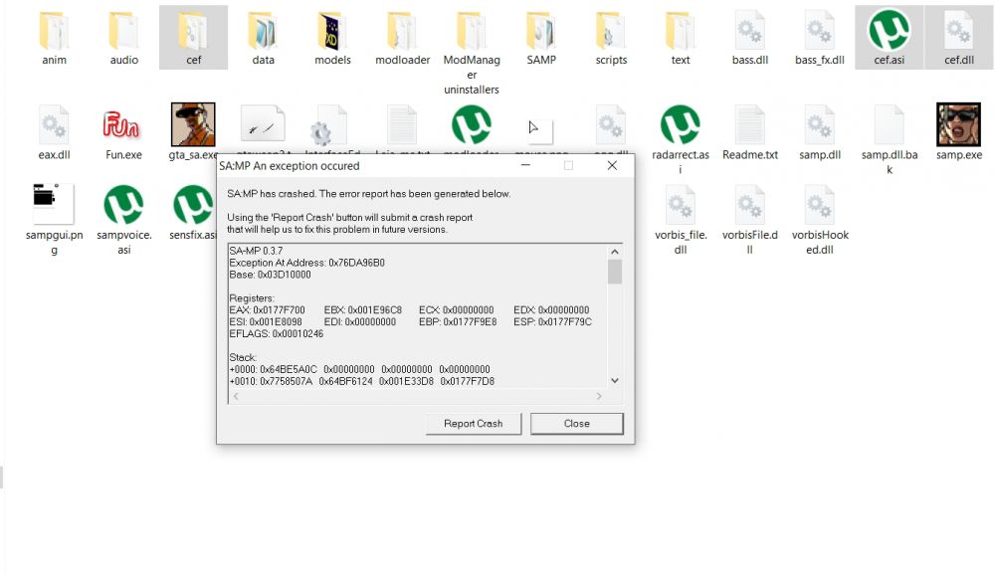Select the cef.dll file
This screenshot has width=995, height=573.
(x=959, y=37)
